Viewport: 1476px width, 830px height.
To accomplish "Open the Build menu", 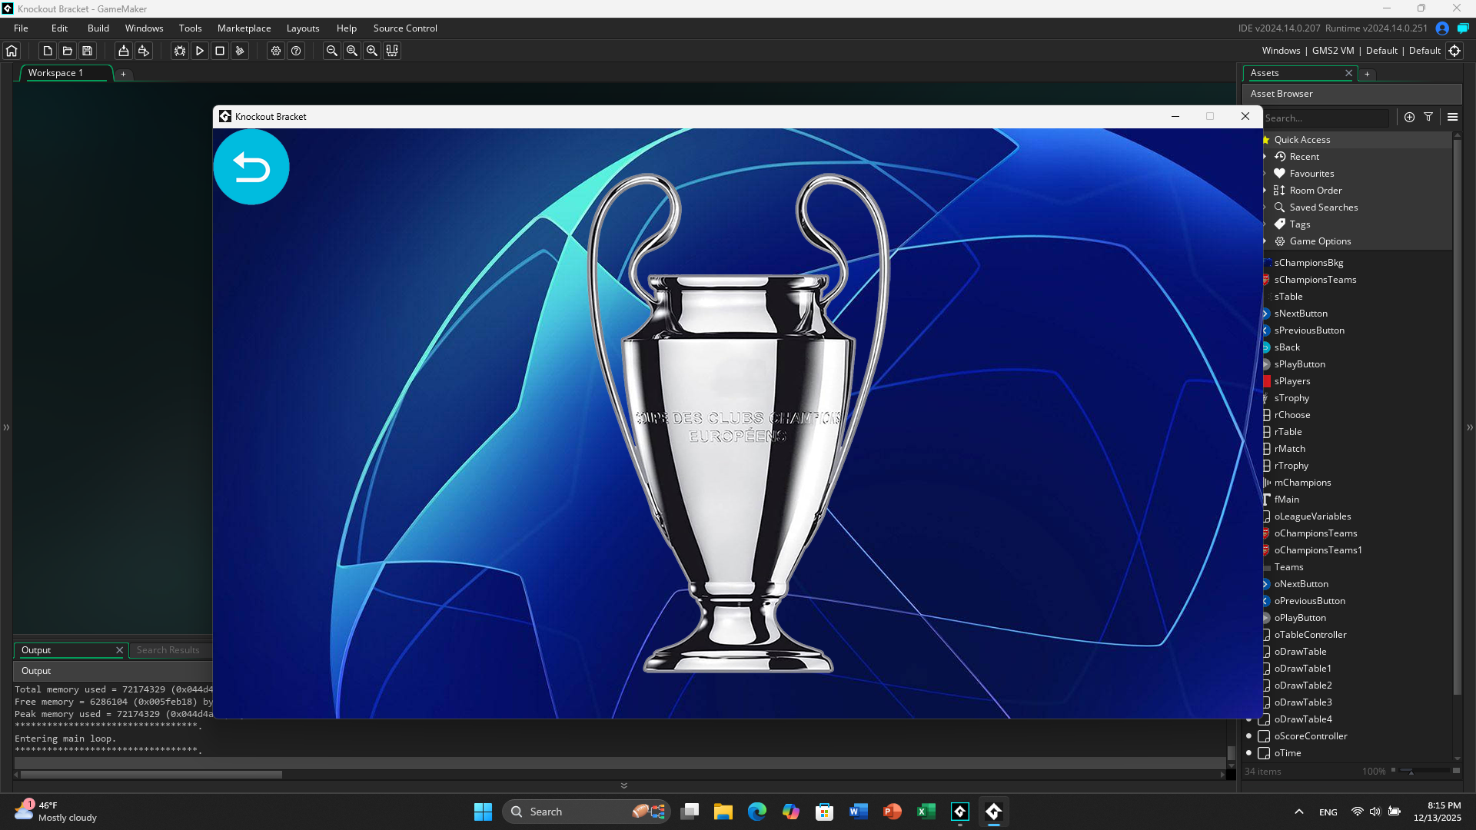I will tap(98, 28).
